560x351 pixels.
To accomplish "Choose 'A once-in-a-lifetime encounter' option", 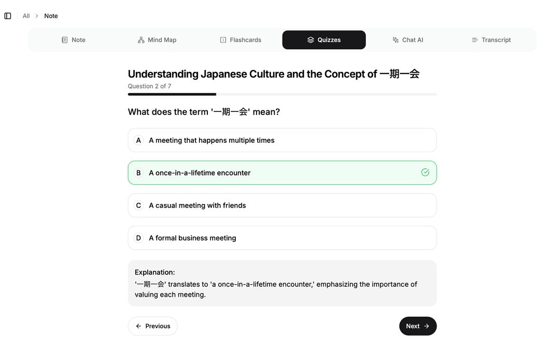I will coord(200,173).
